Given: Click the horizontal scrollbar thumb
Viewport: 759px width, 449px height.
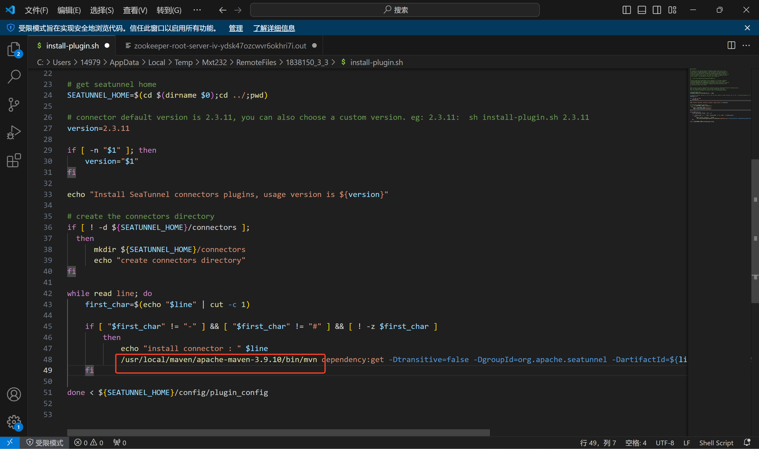Looking at the screenshot, I should click(x=278, y=433).
